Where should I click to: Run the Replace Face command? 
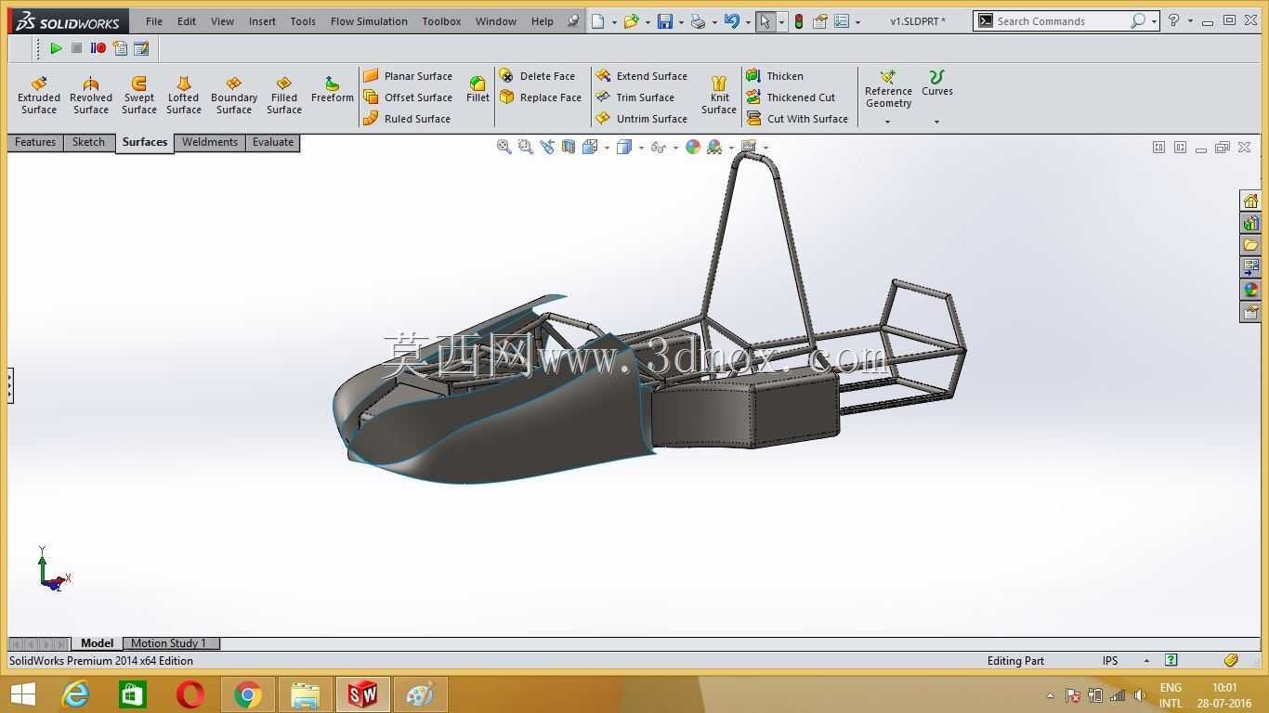point(540,97)
